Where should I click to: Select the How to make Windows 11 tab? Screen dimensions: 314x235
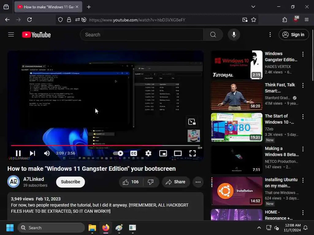click(x=48, y=7)
